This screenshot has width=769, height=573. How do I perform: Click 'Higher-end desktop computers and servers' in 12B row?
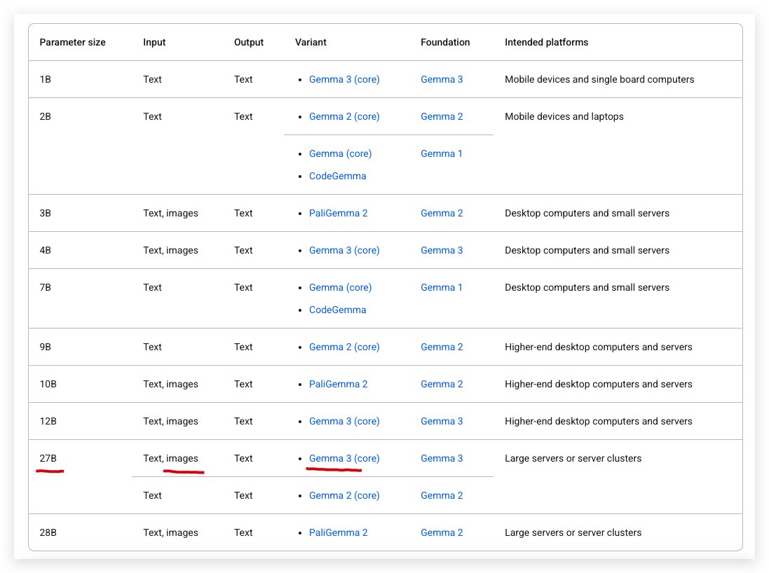[599, 422]
